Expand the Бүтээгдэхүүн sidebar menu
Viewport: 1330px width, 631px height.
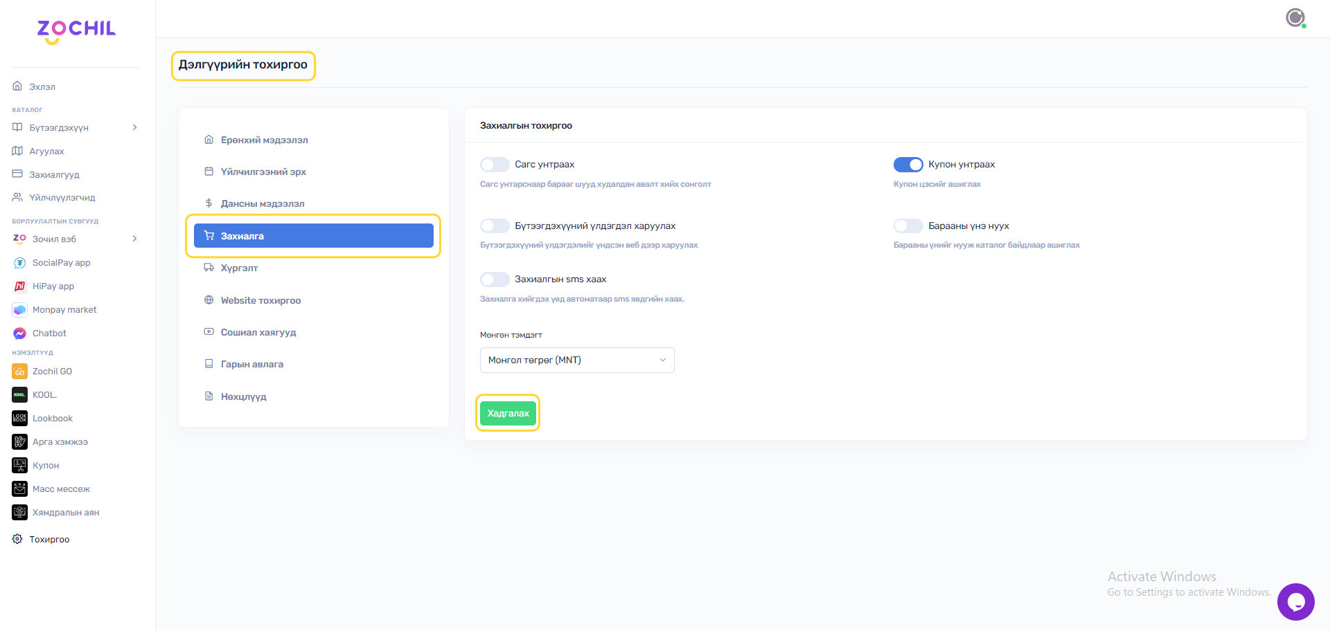coord(75,128)
